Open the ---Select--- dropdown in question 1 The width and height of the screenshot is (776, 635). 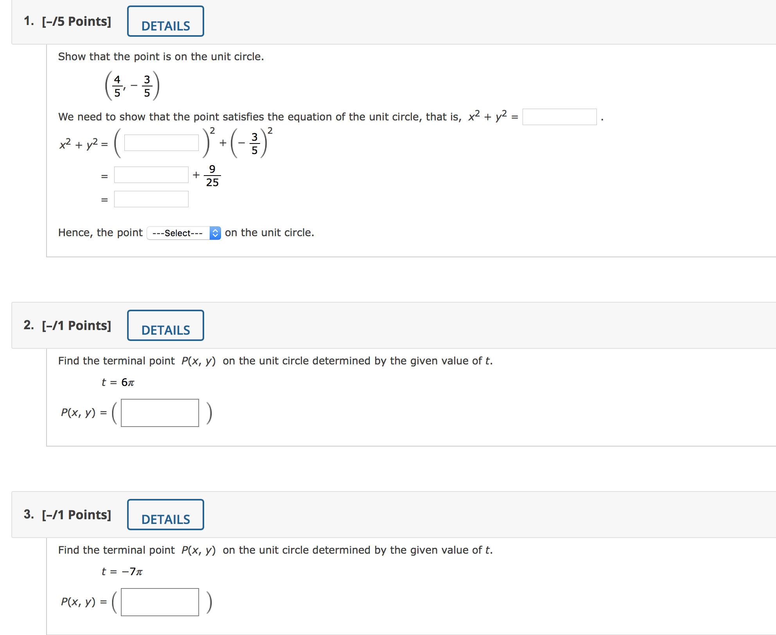pyautogui.click(x=178, y=233)
